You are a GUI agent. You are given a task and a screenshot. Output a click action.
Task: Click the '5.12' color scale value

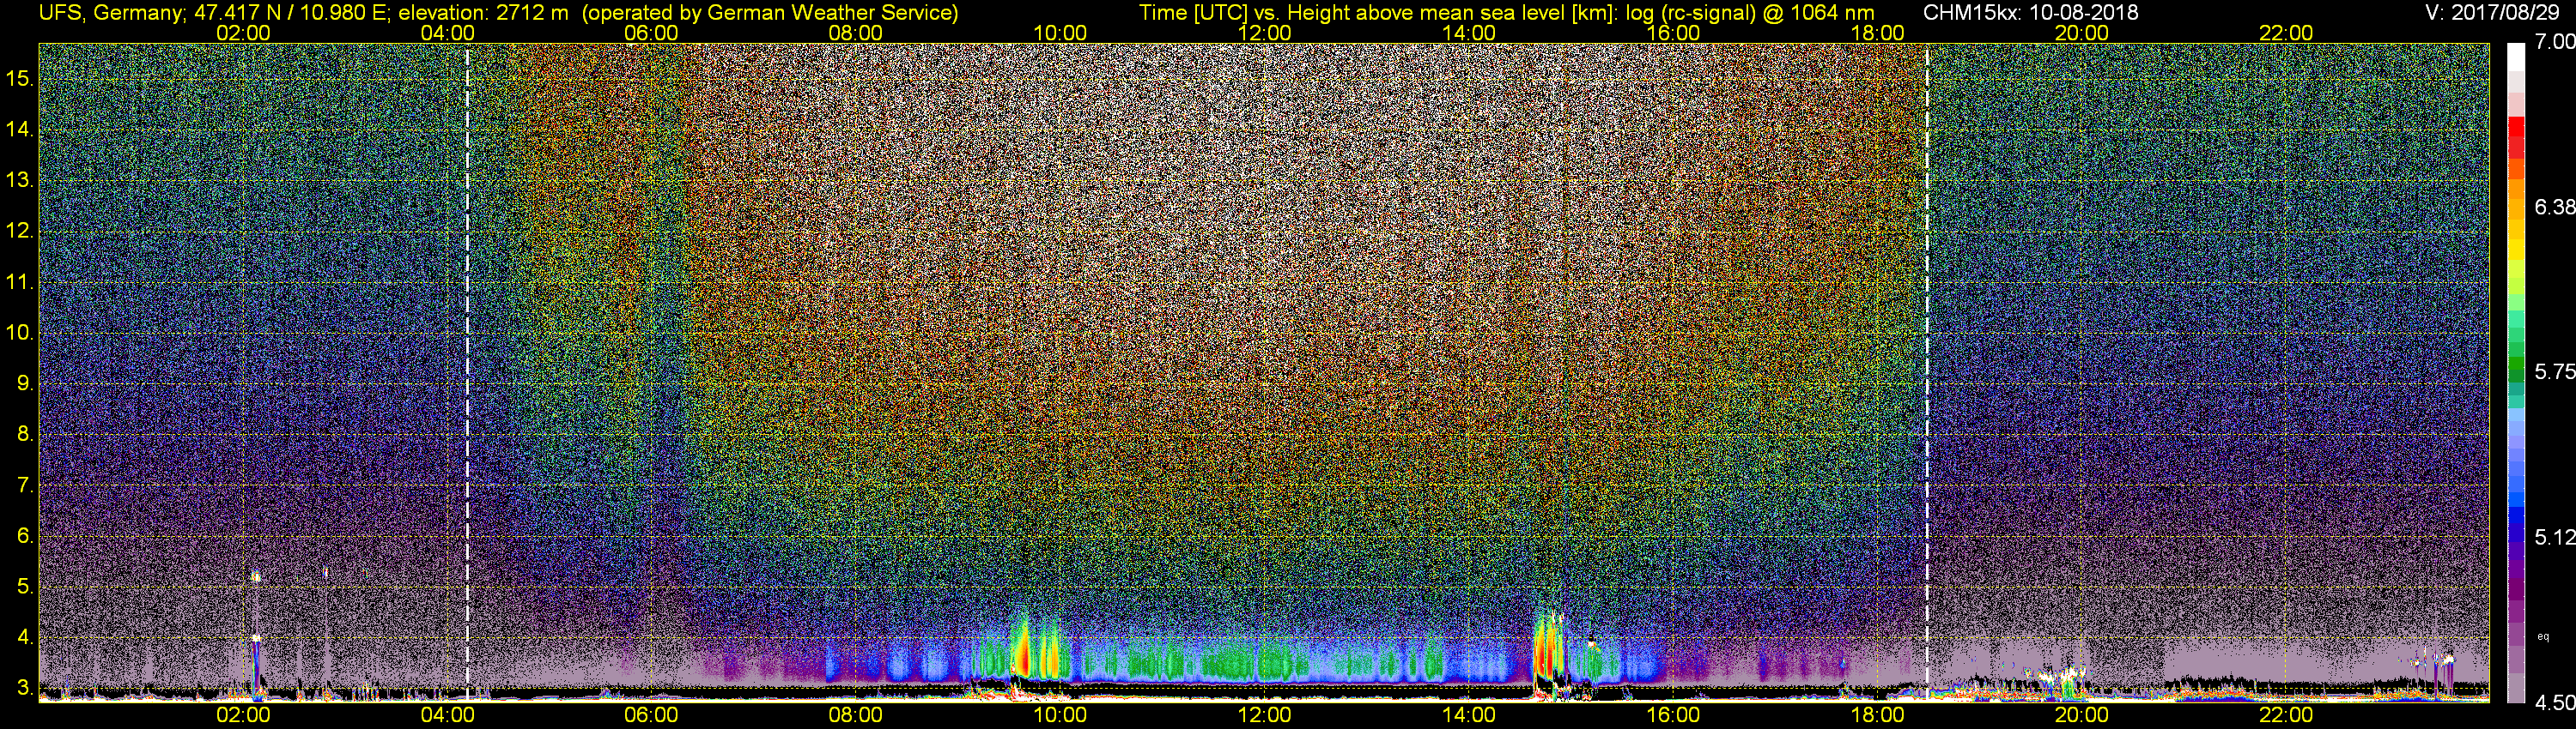point(2555,537)
